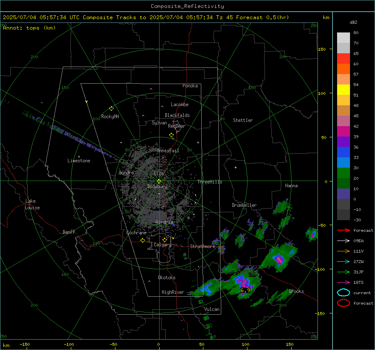Viewport: 375px width, 350px height.
Task: Click the Sylvan label
Action: 159,123
